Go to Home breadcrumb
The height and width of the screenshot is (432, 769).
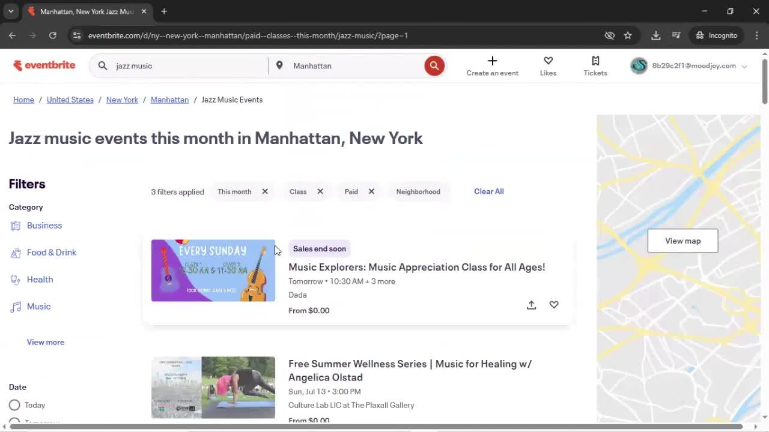pyautogui.click(x=24, y=100)
